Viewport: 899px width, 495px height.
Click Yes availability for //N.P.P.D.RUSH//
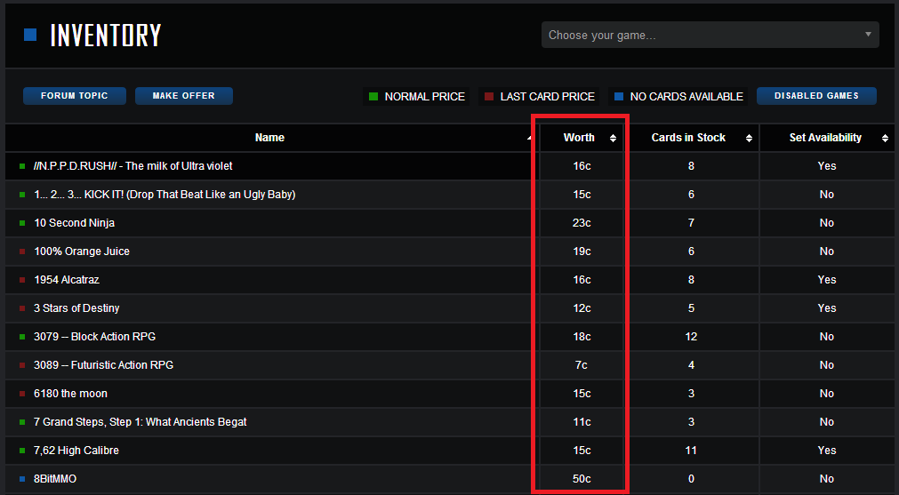pyautogui.click(x=827, y=166)
